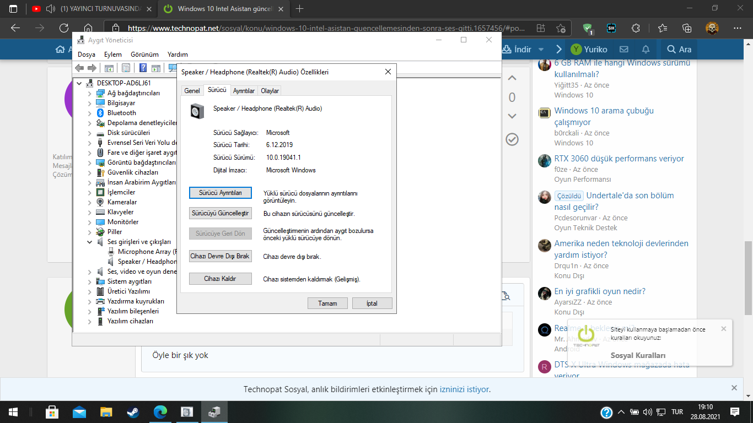This screenshot has width=753, height=423.
Task: Switch to the Genel tab
Action: pos(192,91)
